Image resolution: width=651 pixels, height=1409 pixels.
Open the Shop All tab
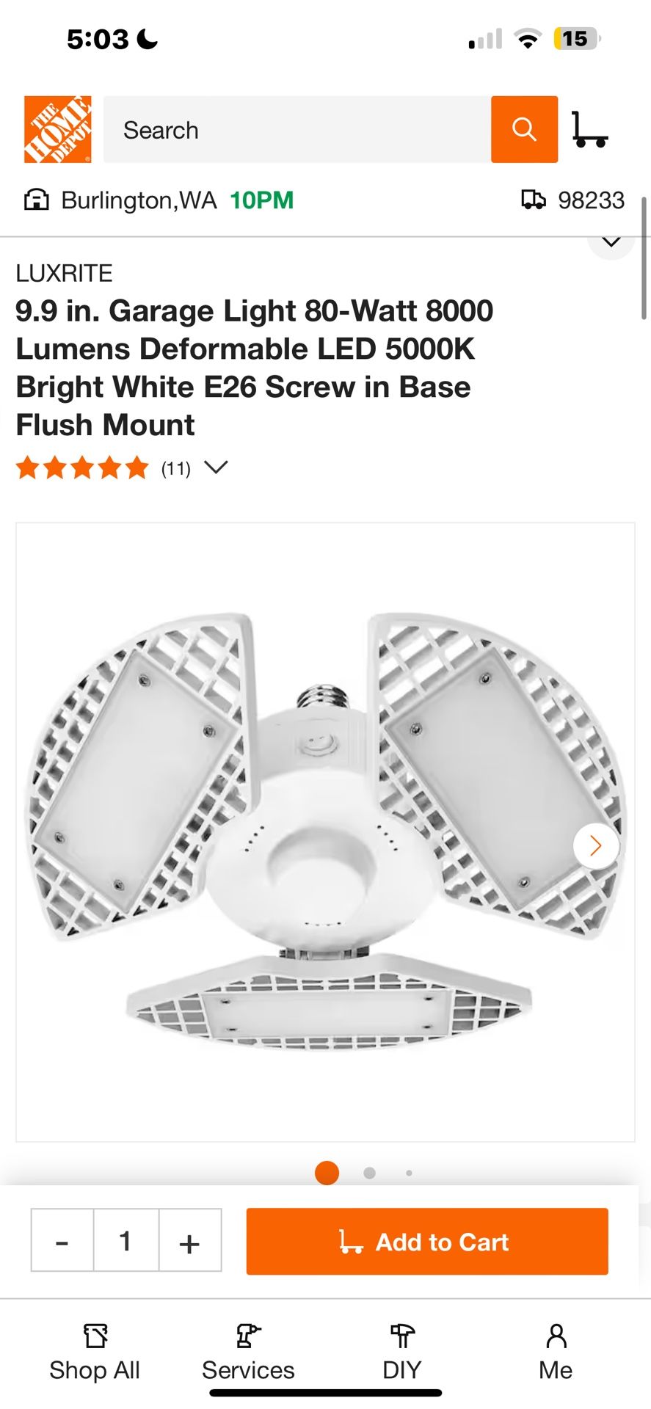coord(95,1352)
